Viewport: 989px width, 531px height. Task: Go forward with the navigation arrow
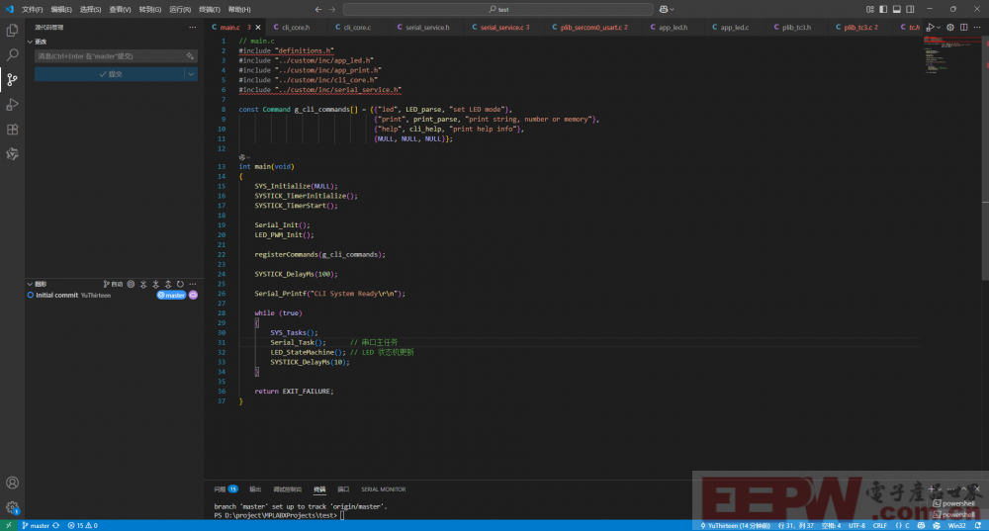(331, 10)
